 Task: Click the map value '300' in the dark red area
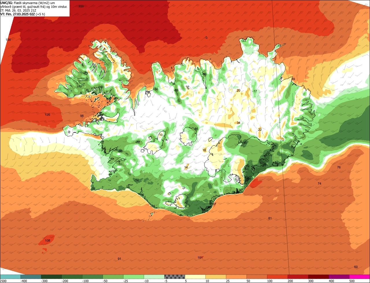pos(81,6)
